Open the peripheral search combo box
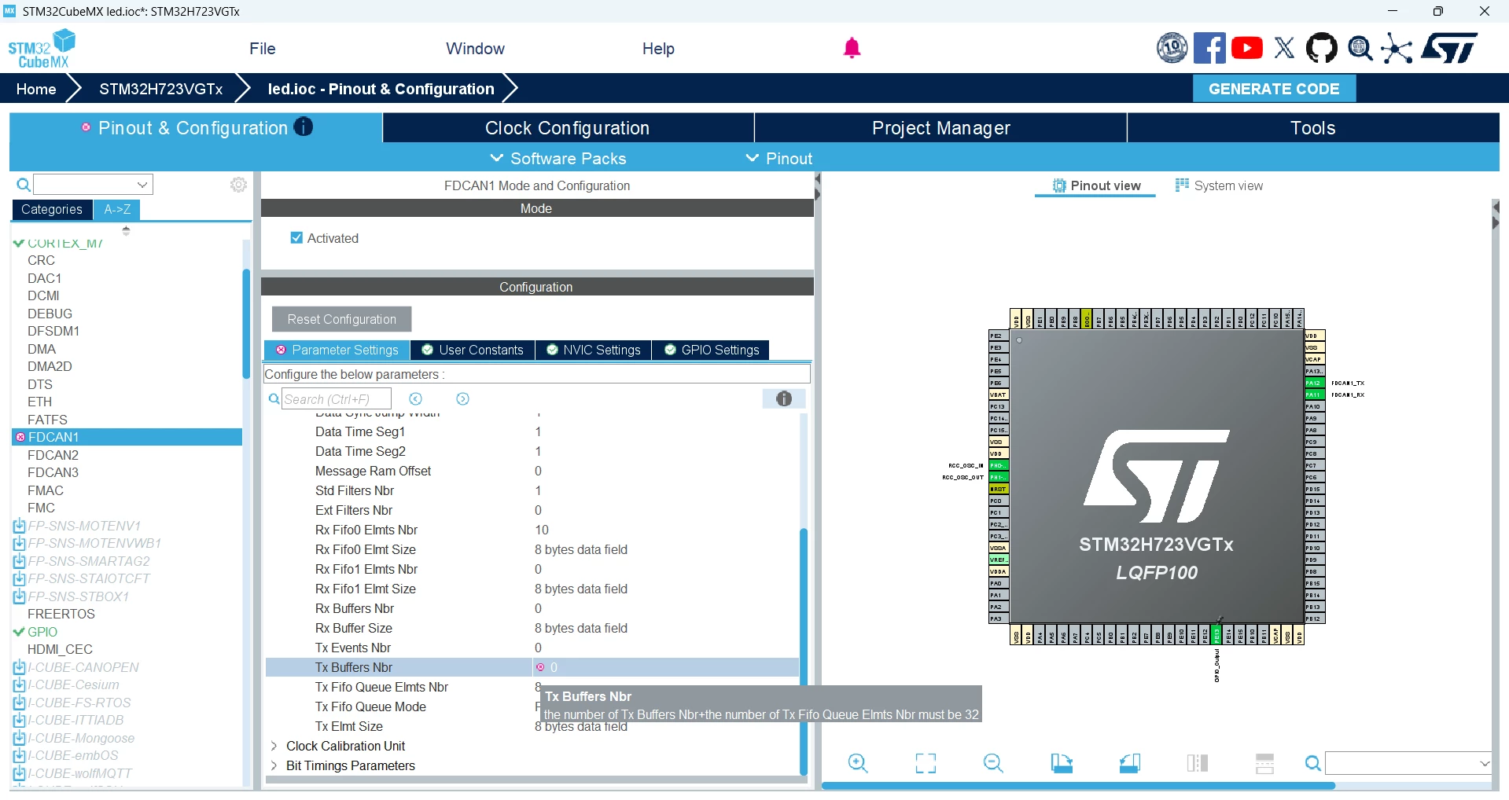 coord(93,185)
